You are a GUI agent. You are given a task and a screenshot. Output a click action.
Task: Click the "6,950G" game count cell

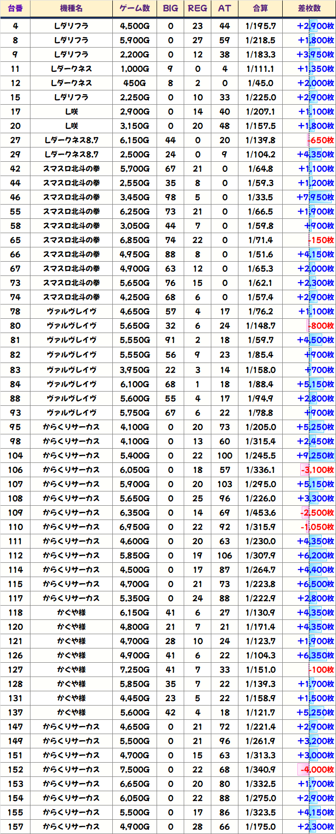click(x=135, y=527)
